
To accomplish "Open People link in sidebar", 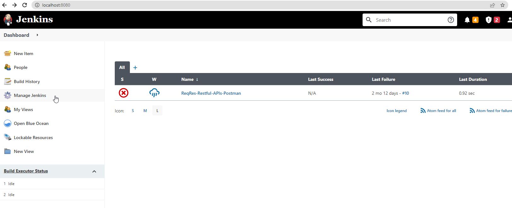I will point(20,67).
